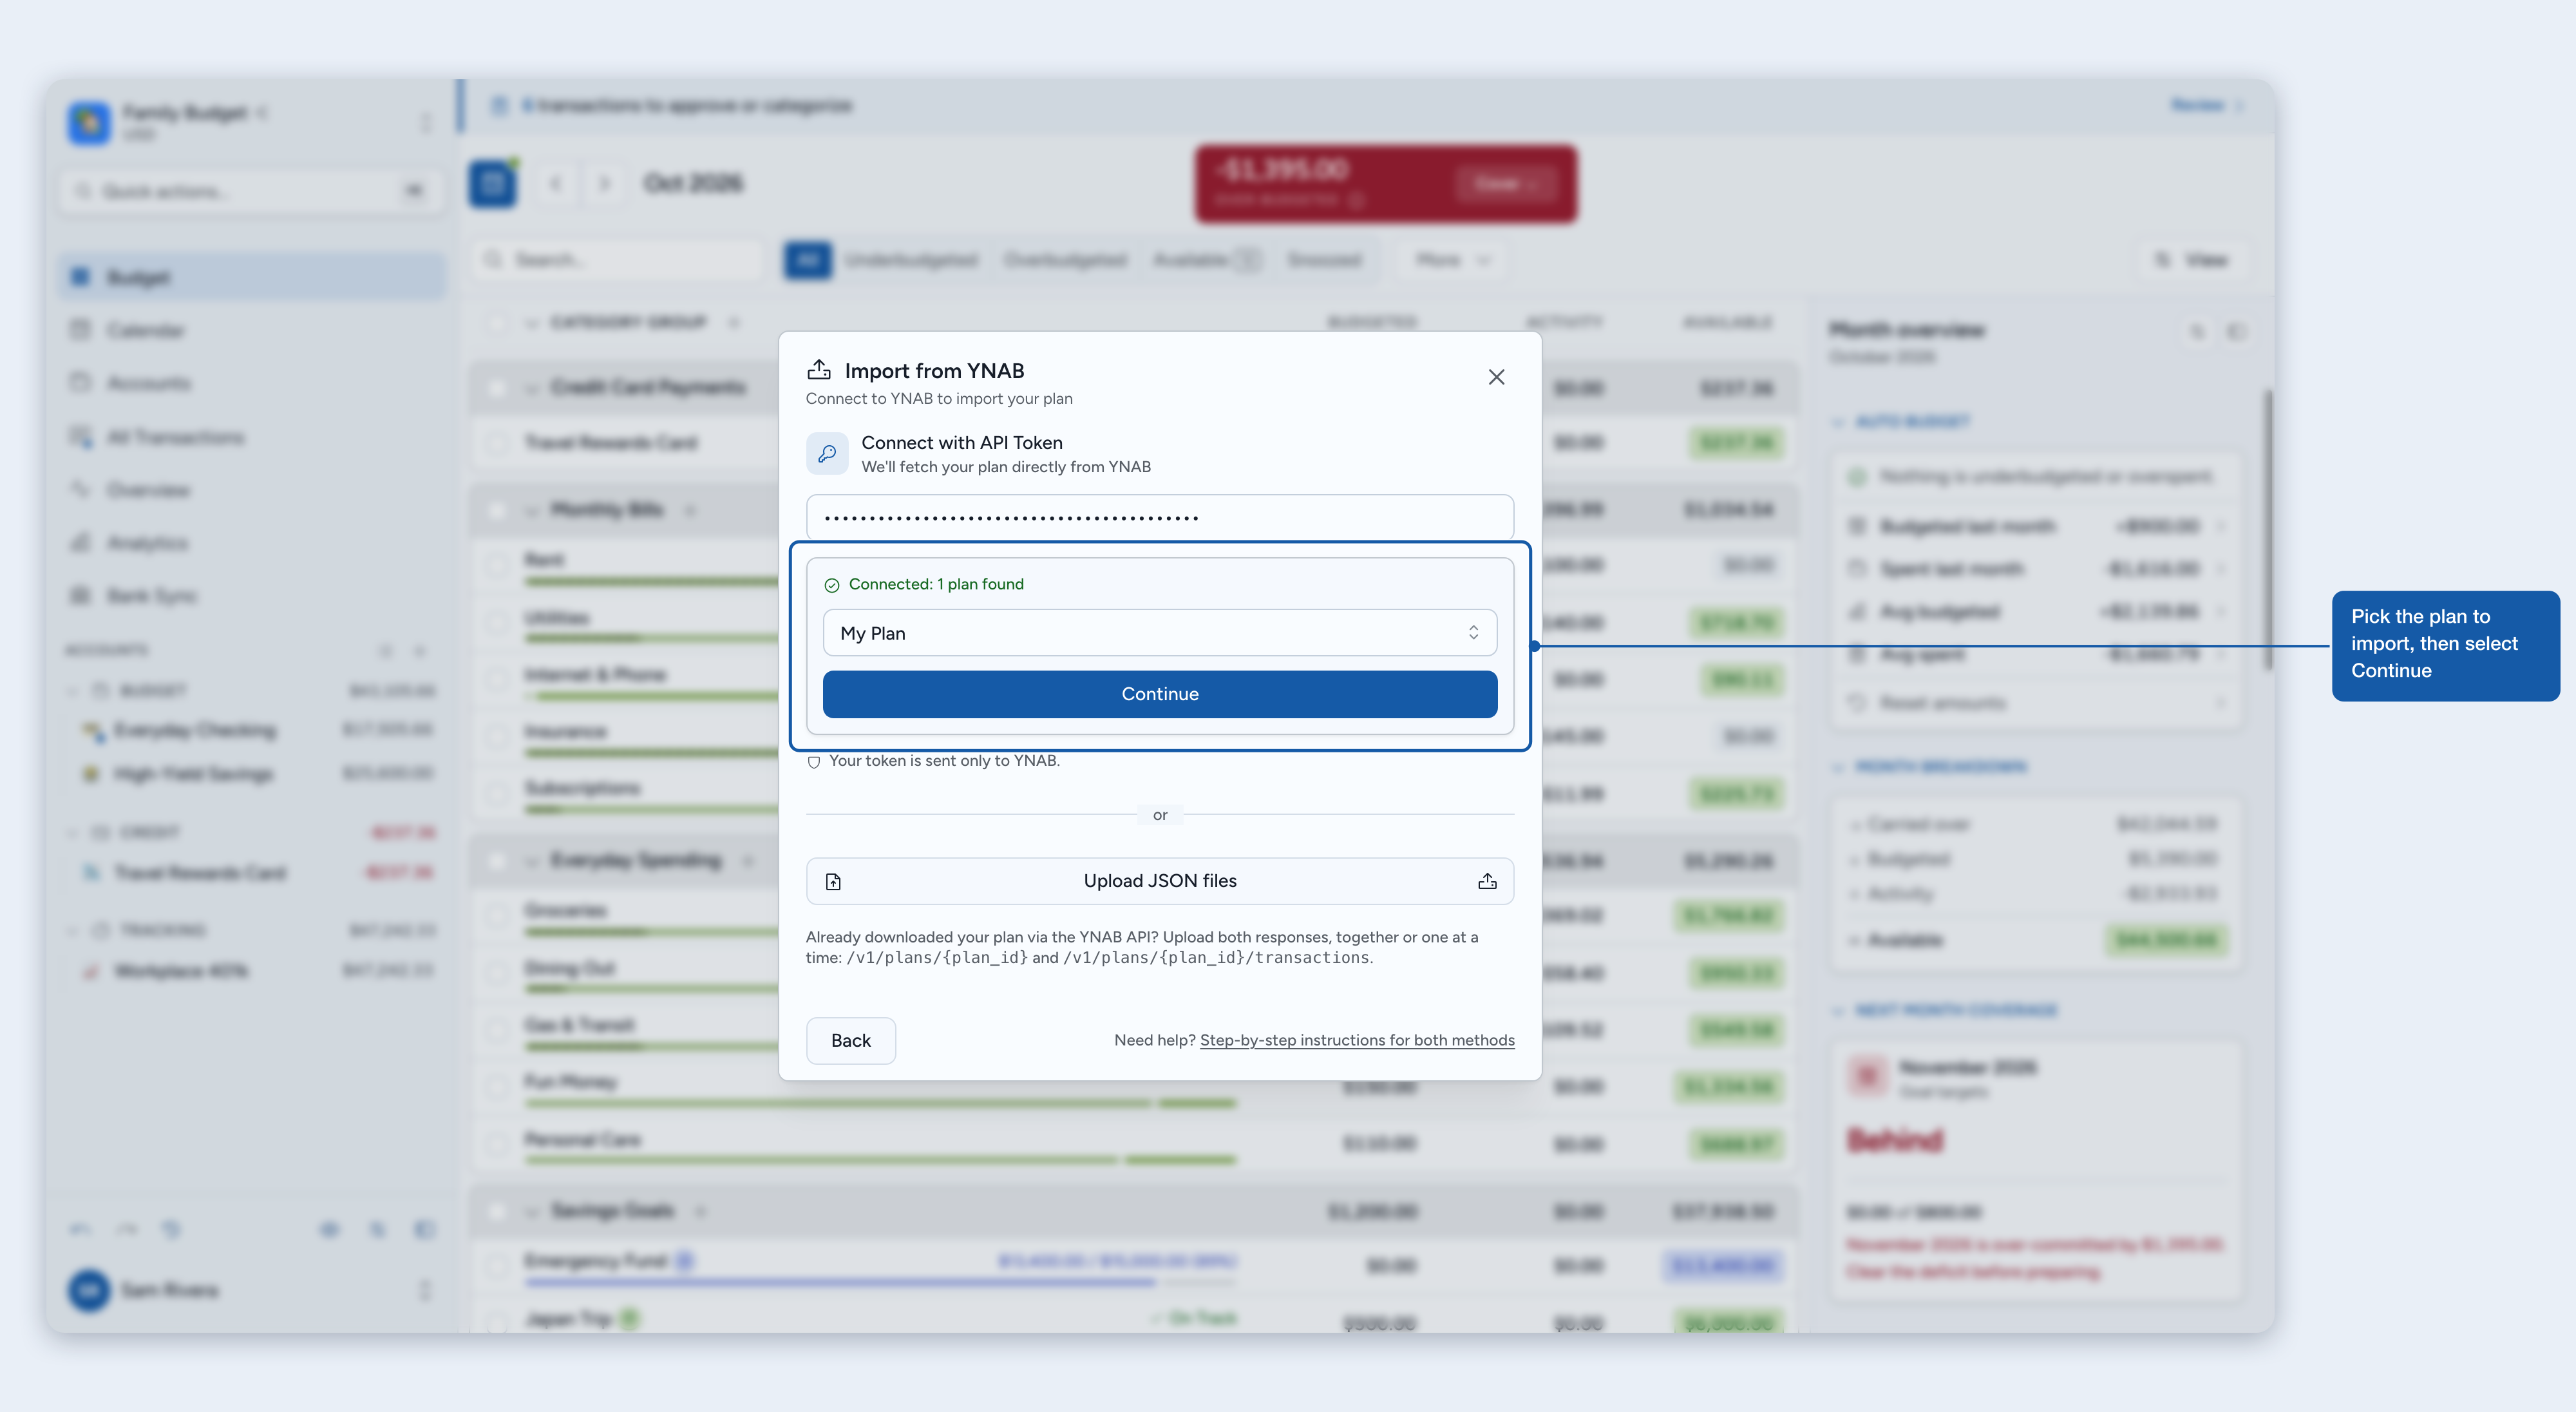
Task: Check the Insurance row checkbox in background budget
Action: click(496, 736)
